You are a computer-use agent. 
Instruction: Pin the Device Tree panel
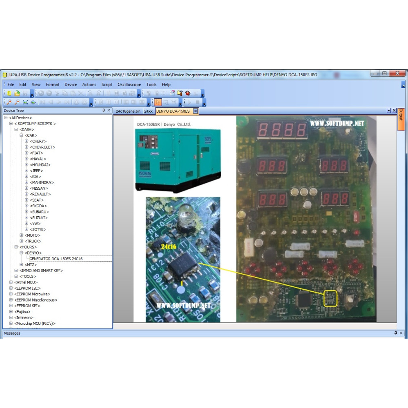pos(104,111)
